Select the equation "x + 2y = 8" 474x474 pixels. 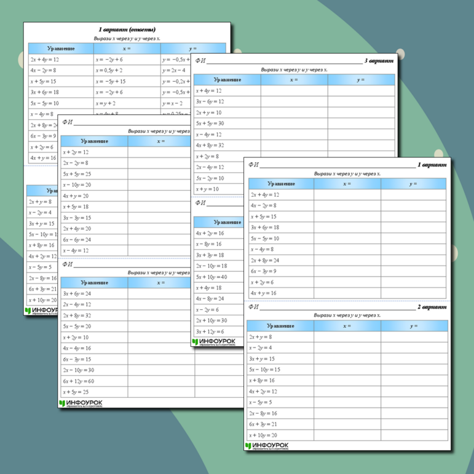pos(207,157)
